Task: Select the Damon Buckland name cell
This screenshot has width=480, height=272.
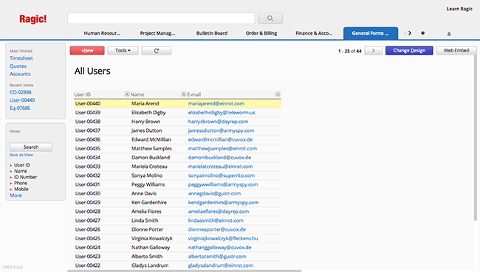Action: (x=151, y=158)
